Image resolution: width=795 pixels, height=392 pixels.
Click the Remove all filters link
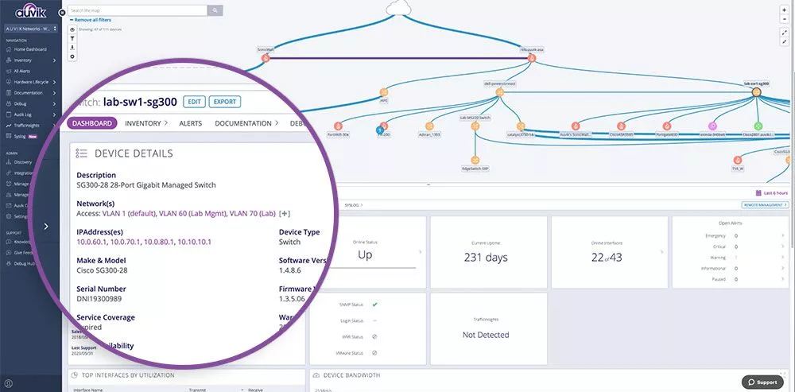click(91, 20)
